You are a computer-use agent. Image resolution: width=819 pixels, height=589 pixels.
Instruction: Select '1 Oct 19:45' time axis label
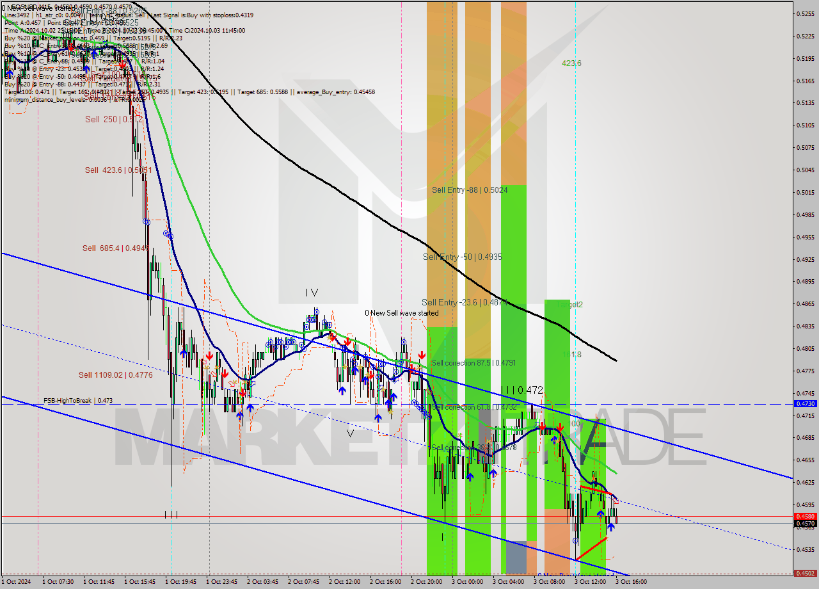(181, 582)
